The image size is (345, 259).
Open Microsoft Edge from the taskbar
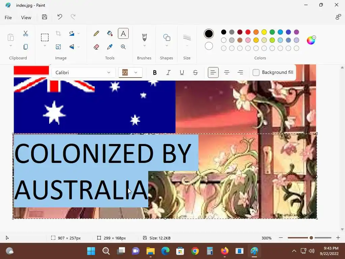pos(165,251)
